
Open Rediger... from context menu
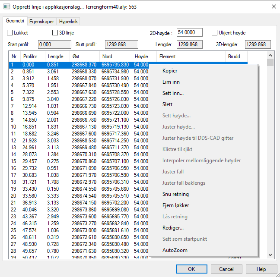[173, 228]
